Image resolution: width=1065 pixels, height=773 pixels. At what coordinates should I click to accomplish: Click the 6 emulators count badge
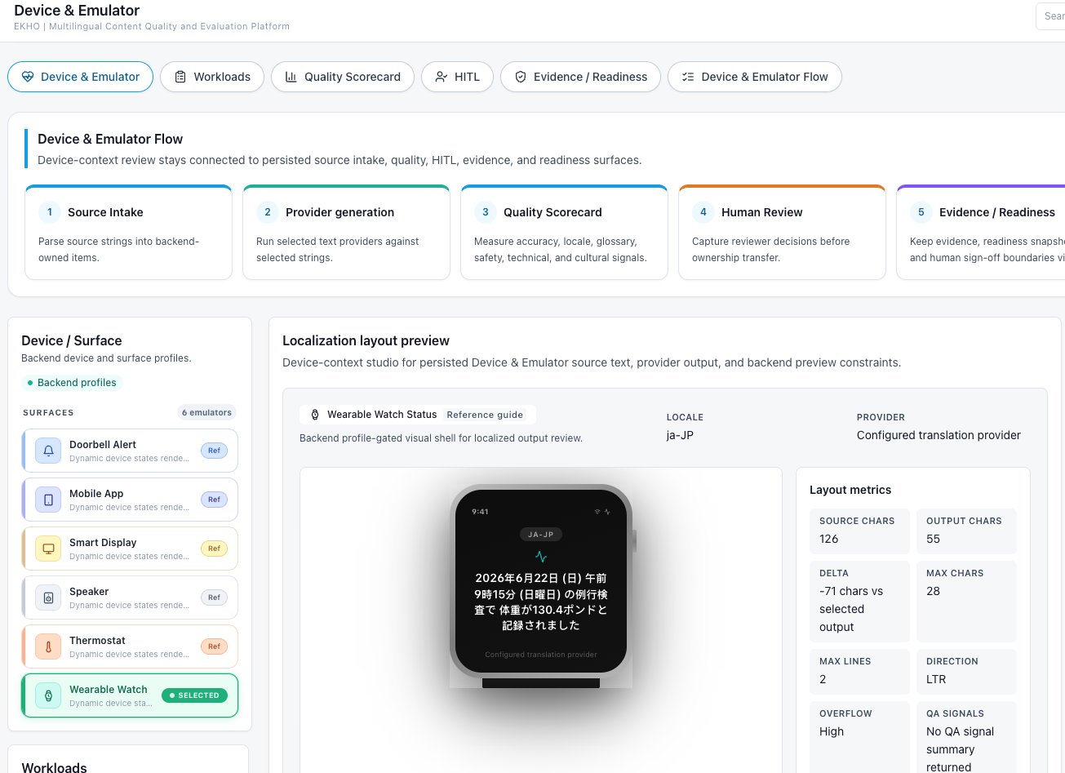click(x=207, y=412)
